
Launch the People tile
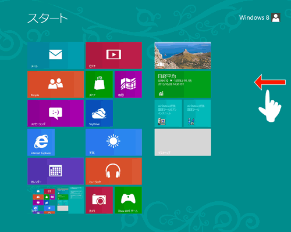click(x=55, y=84)
